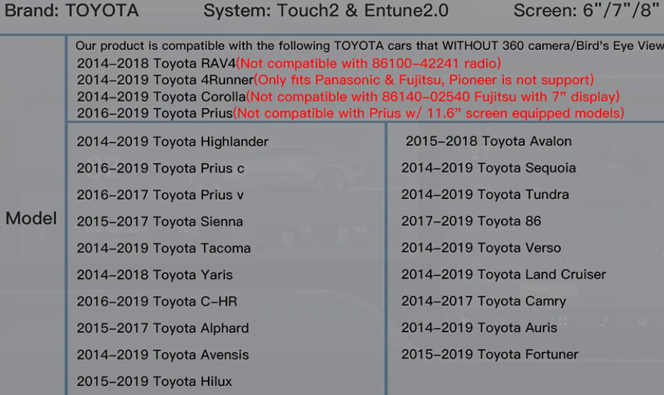Select the 2014–2019 Toyota 4Runner entry

tap(165, 80)
